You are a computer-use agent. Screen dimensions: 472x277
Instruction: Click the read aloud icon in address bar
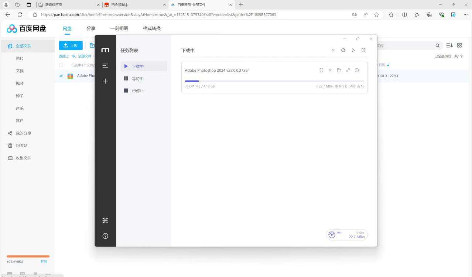point(366,15)
